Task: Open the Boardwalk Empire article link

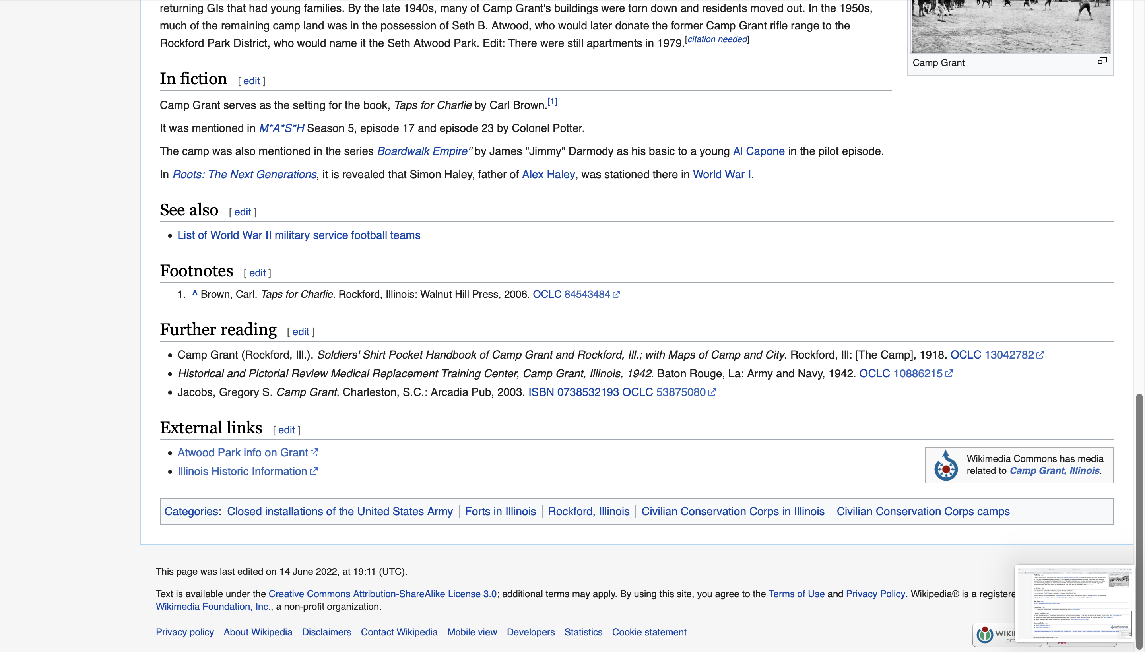Action: pyautogui.click(x=422, y=151)
